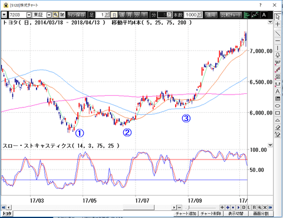Click the black plus zoom-in button
Viewport: 283px width, 218px height.
pos(222,207)
